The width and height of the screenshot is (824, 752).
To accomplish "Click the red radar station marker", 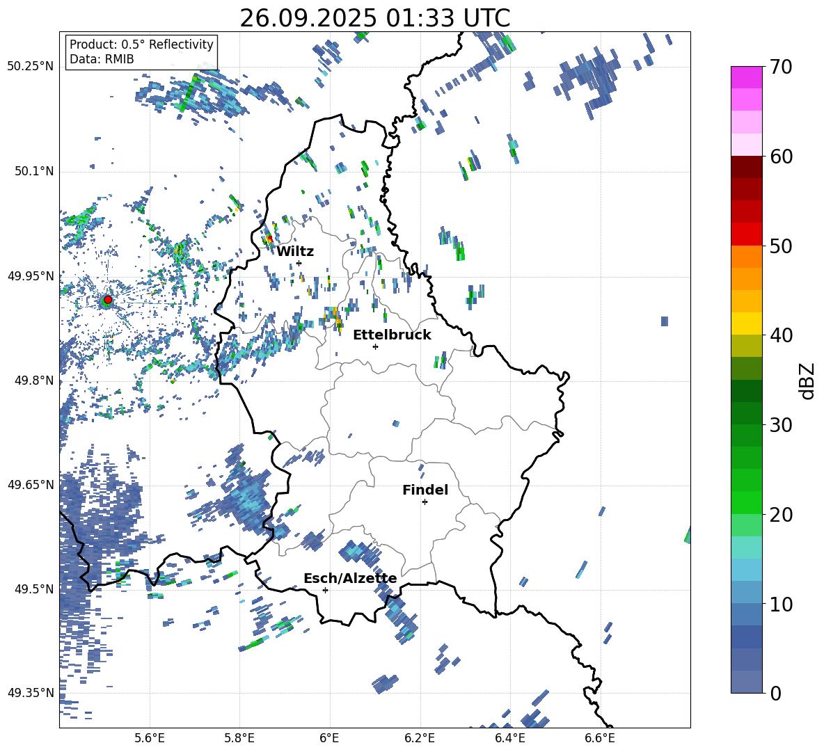I will [108, 300].
